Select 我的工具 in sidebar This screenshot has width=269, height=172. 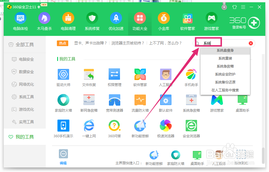(25, 137)
